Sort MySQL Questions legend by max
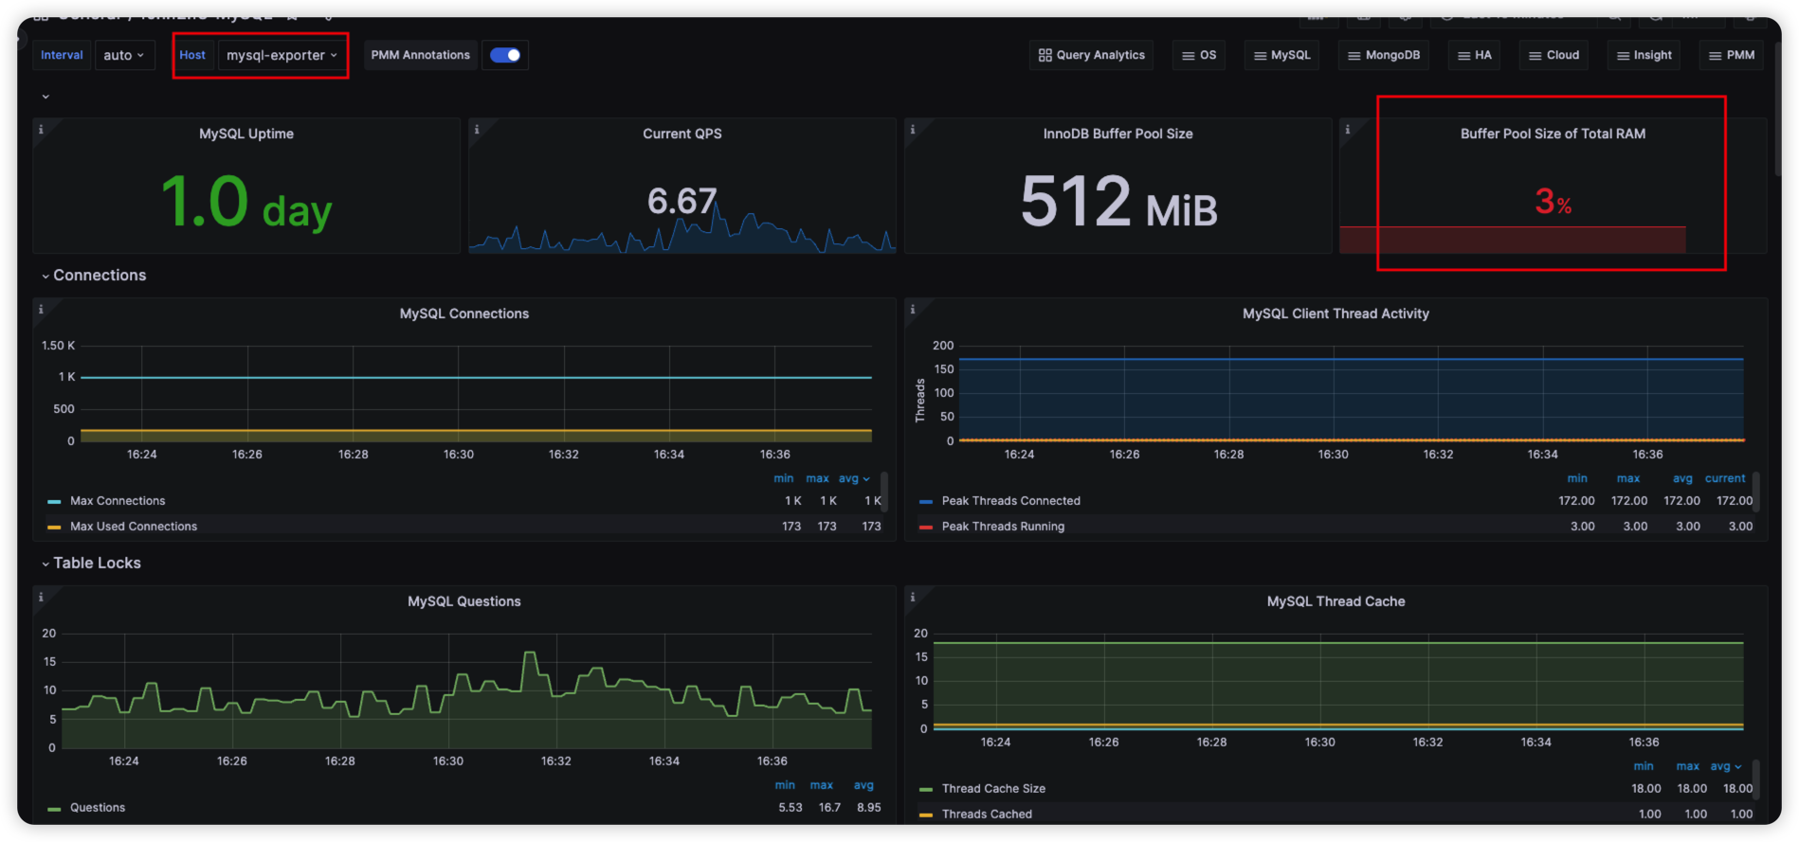The height and width of the screenshot is (842, 1799). coord(822,785)
